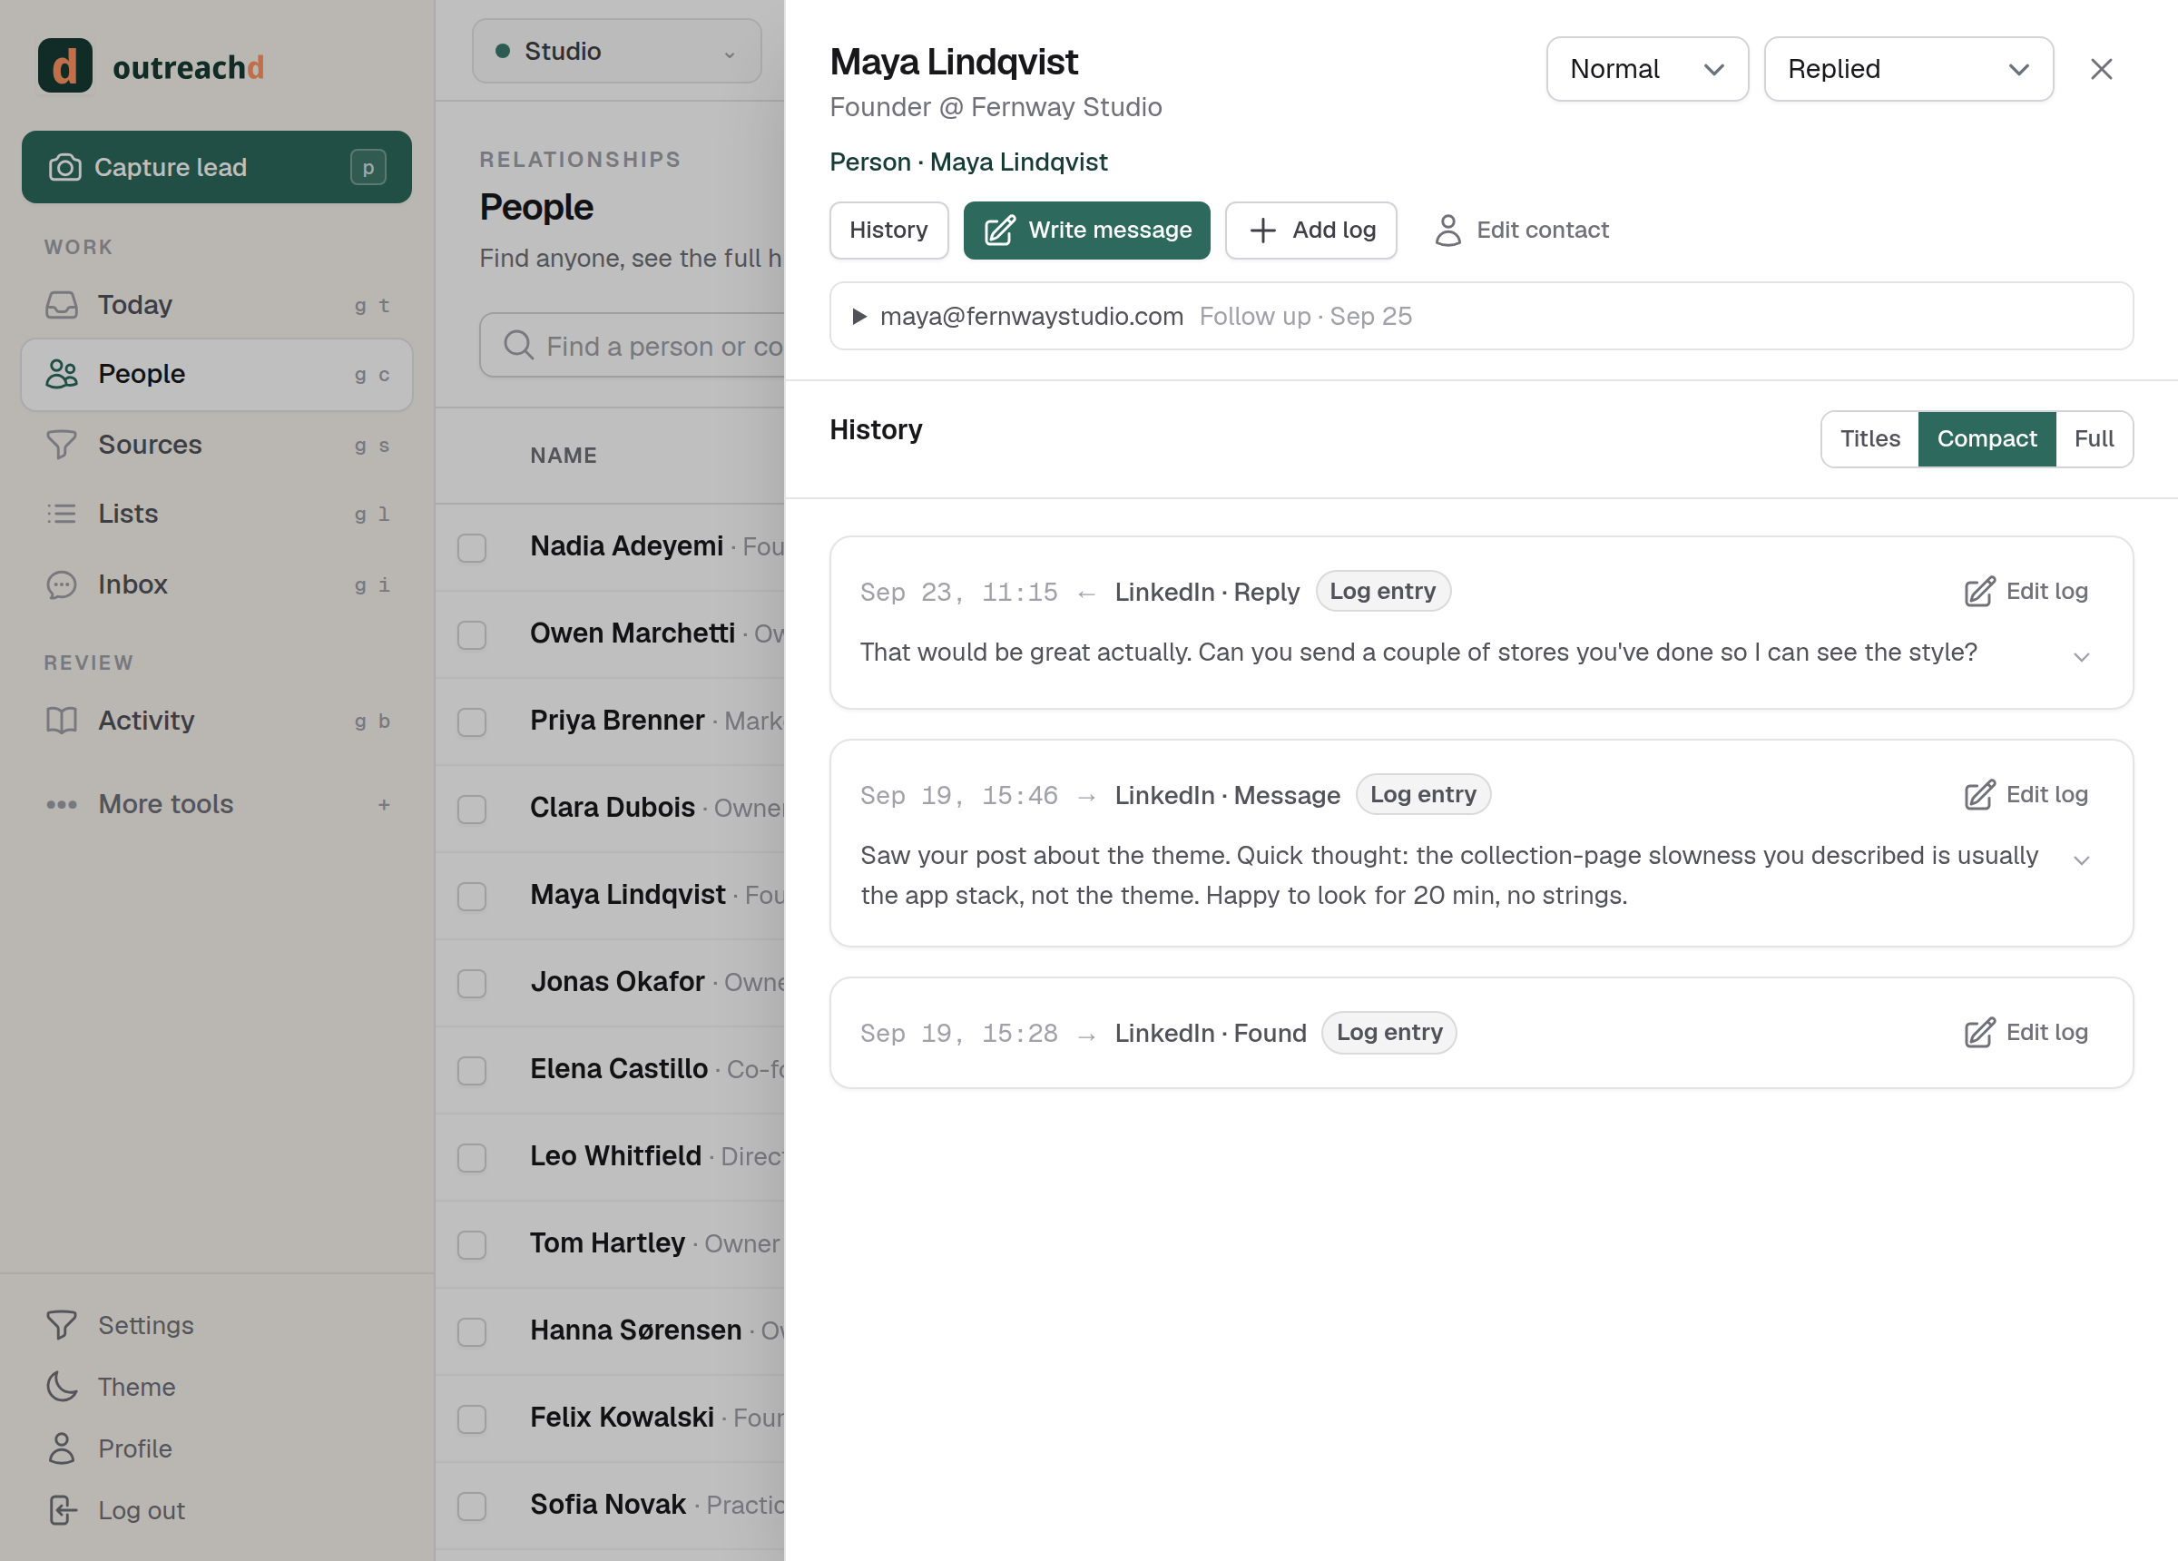Image resolution: width=2178 pixels, height=1561 pixels.
Task: Expand More tools with plus icon
Action: pyautogui.click(x=384, y=804)
